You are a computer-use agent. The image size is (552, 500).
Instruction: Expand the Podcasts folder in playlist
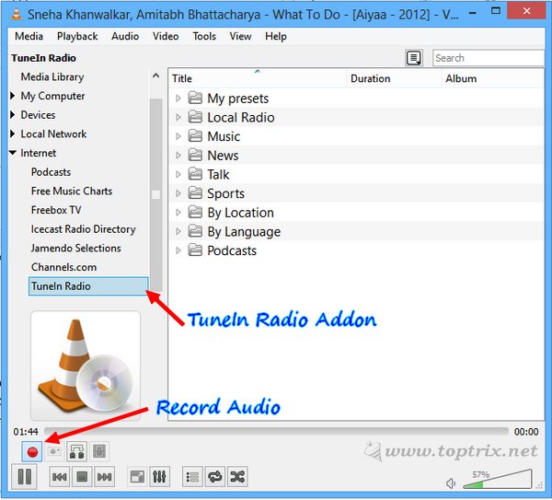pyautogui.click(x=178, y=250)
